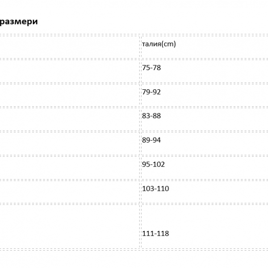268x268 pixels.
Task: Click the 111-118 waist value
Action: click(155, 234)
